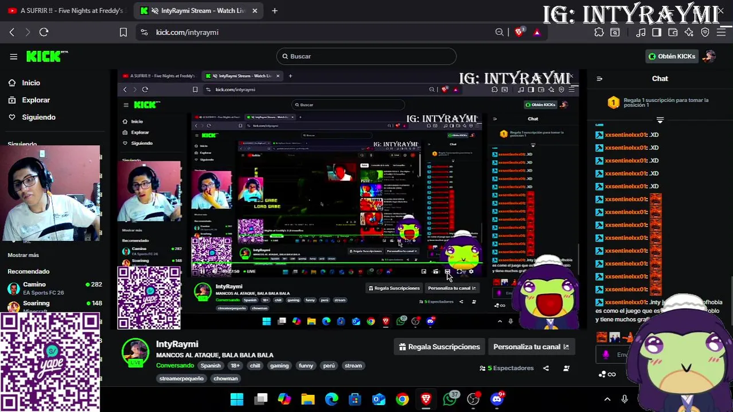Open WhatsApp from taskbar
The height and width of the screenshot is (412, 733).
[450, 399]
